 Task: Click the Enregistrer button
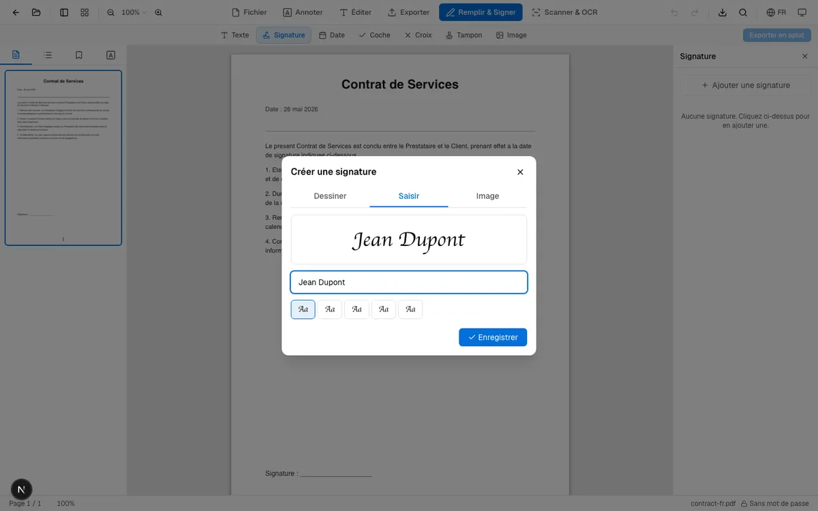493,337
